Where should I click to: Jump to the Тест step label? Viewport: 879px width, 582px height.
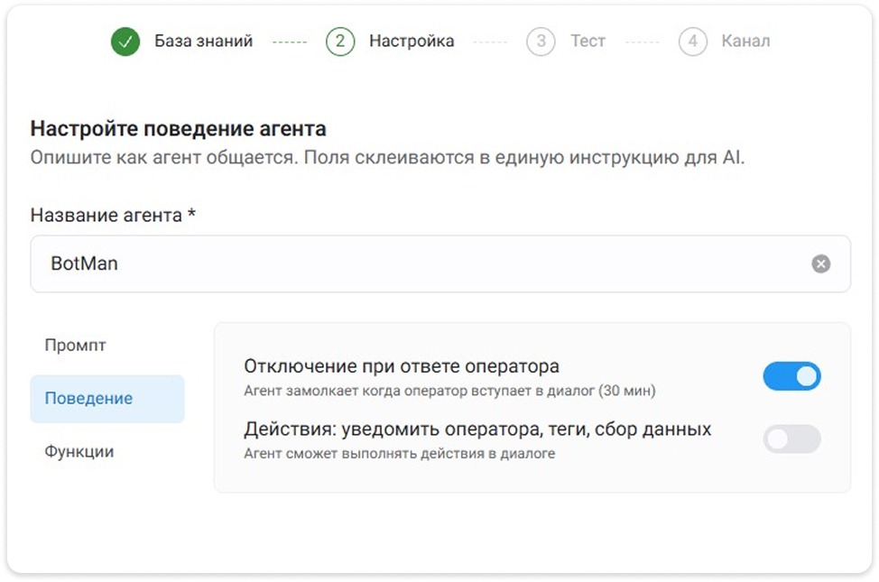pos(588,42)
